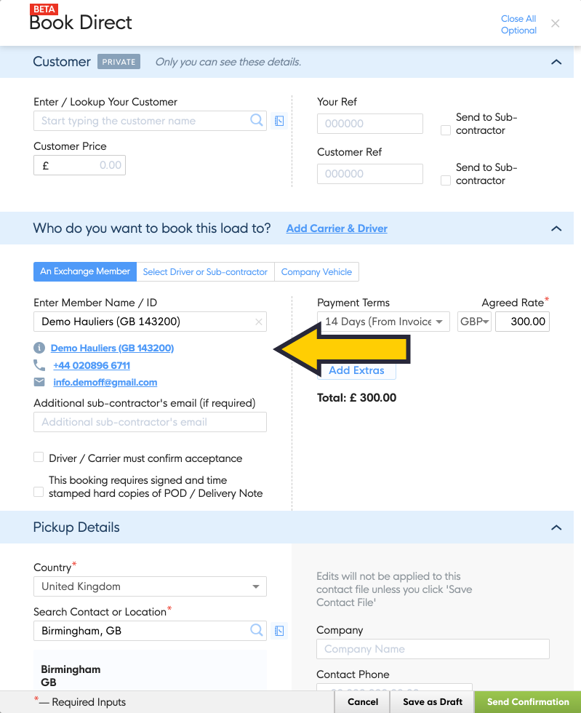Click the info icon beside Demo Hauliers
Image resolution: width=581 pixels, height=713 pixels.
click(39, 348)
